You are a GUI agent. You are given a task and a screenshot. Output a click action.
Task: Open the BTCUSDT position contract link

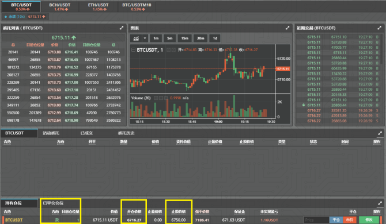[x=14, y=220]
